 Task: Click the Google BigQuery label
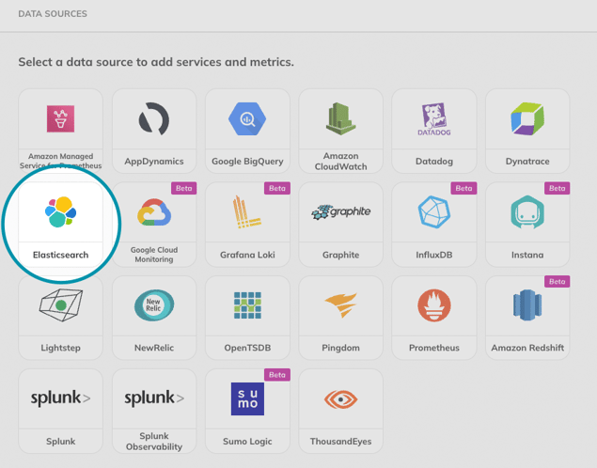coord(247,162)
